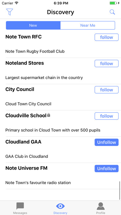Screen dimensions: 121x215
Task: Go to the Profile tab icon
Action: [x=101, y=206]
